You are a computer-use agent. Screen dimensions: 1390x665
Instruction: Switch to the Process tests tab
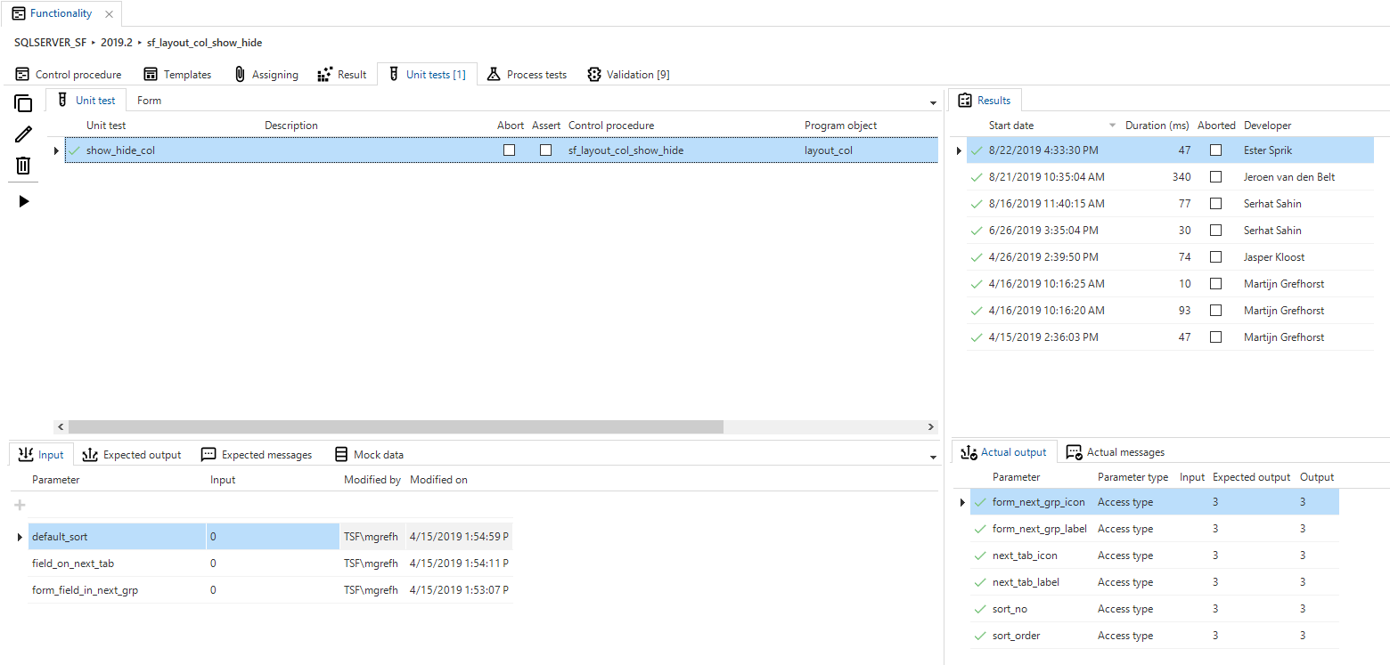click(x=527, y=74)
